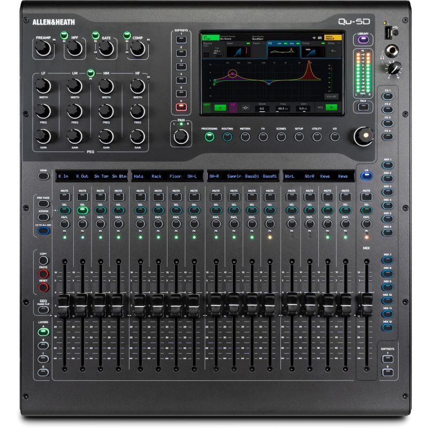
Task: Hit the ASSIGN button
Action: (43, 217)
